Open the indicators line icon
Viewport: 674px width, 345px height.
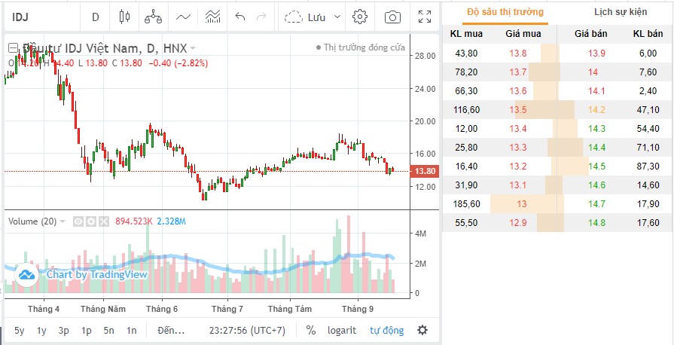[183, 17]
